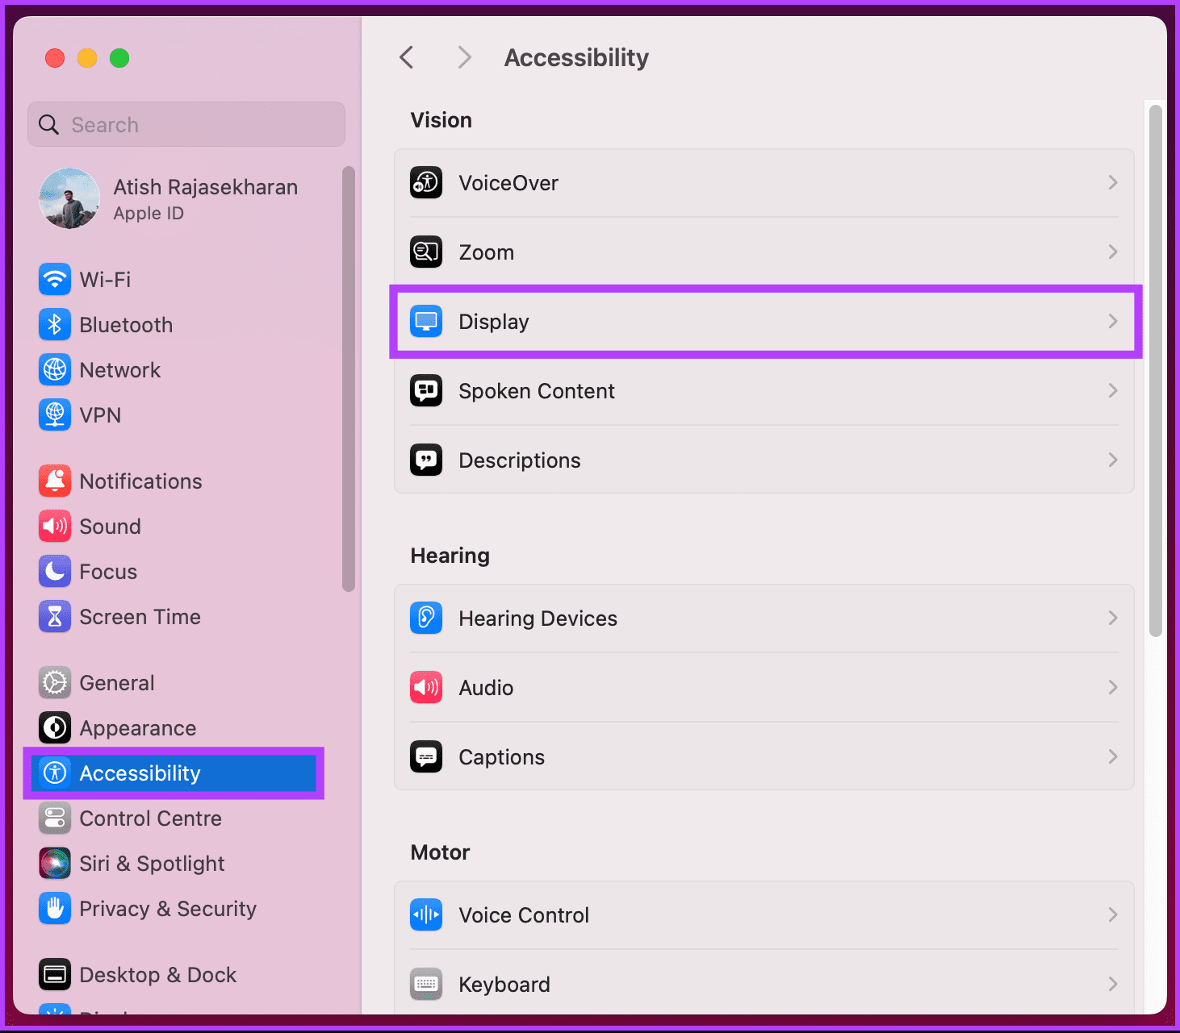The height and width of the screenshot is (1033, 1180).
Task: Click the back navigation chevron
Action: [x=406, y=57]
